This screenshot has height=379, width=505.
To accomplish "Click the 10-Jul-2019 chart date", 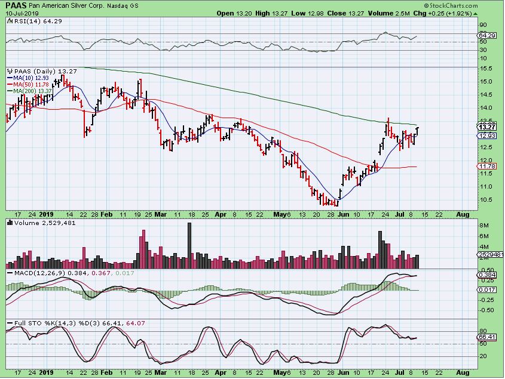I will (x=22, y=14).
